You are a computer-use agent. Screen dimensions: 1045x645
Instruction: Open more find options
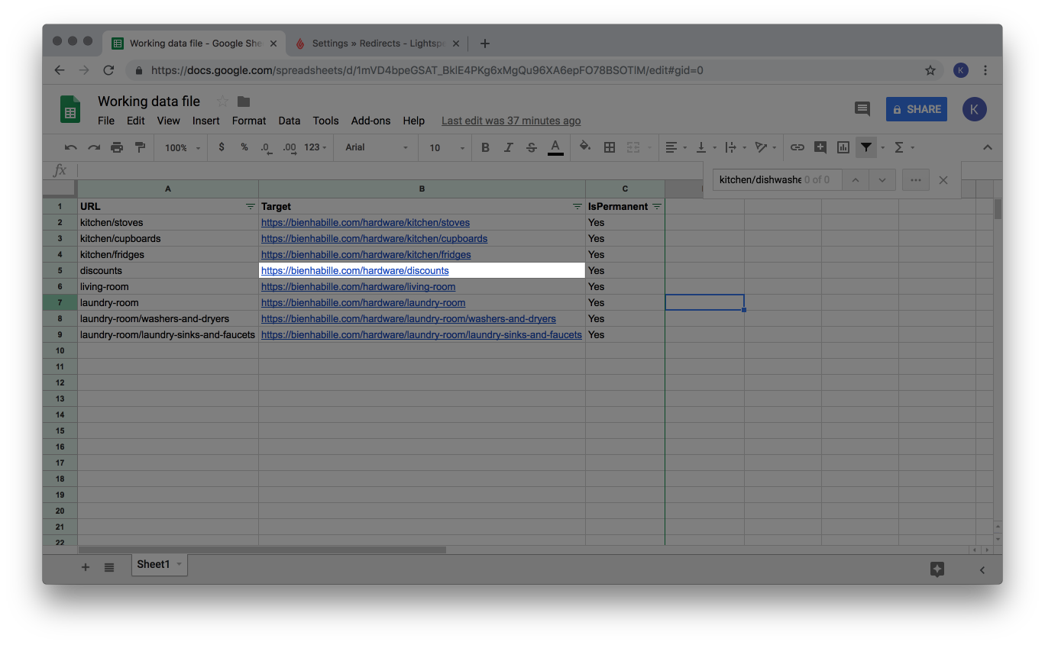916,180
